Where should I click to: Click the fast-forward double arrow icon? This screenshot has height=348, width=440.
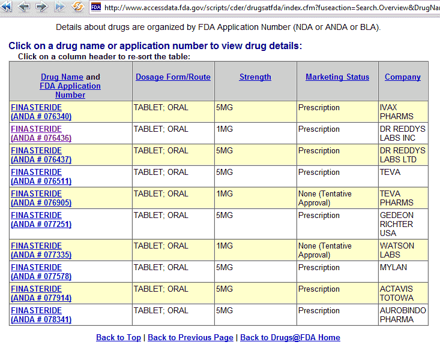pyautogui.click(x=59, y=7)
